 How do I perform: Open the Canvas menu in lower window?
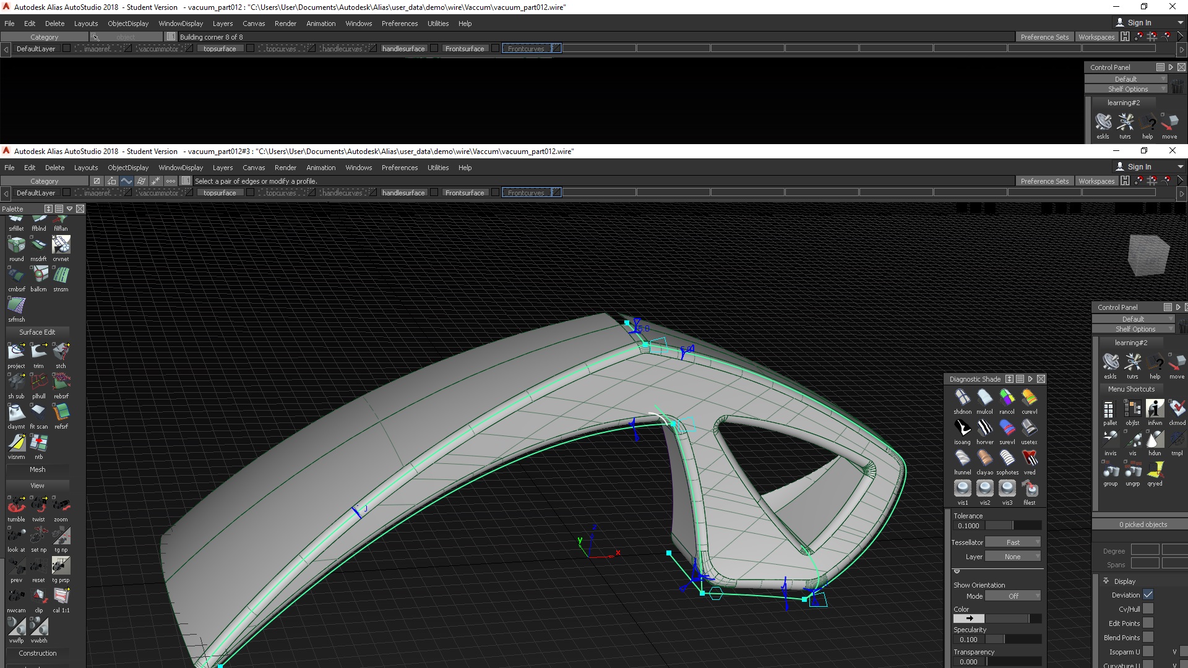coord(254,168)
